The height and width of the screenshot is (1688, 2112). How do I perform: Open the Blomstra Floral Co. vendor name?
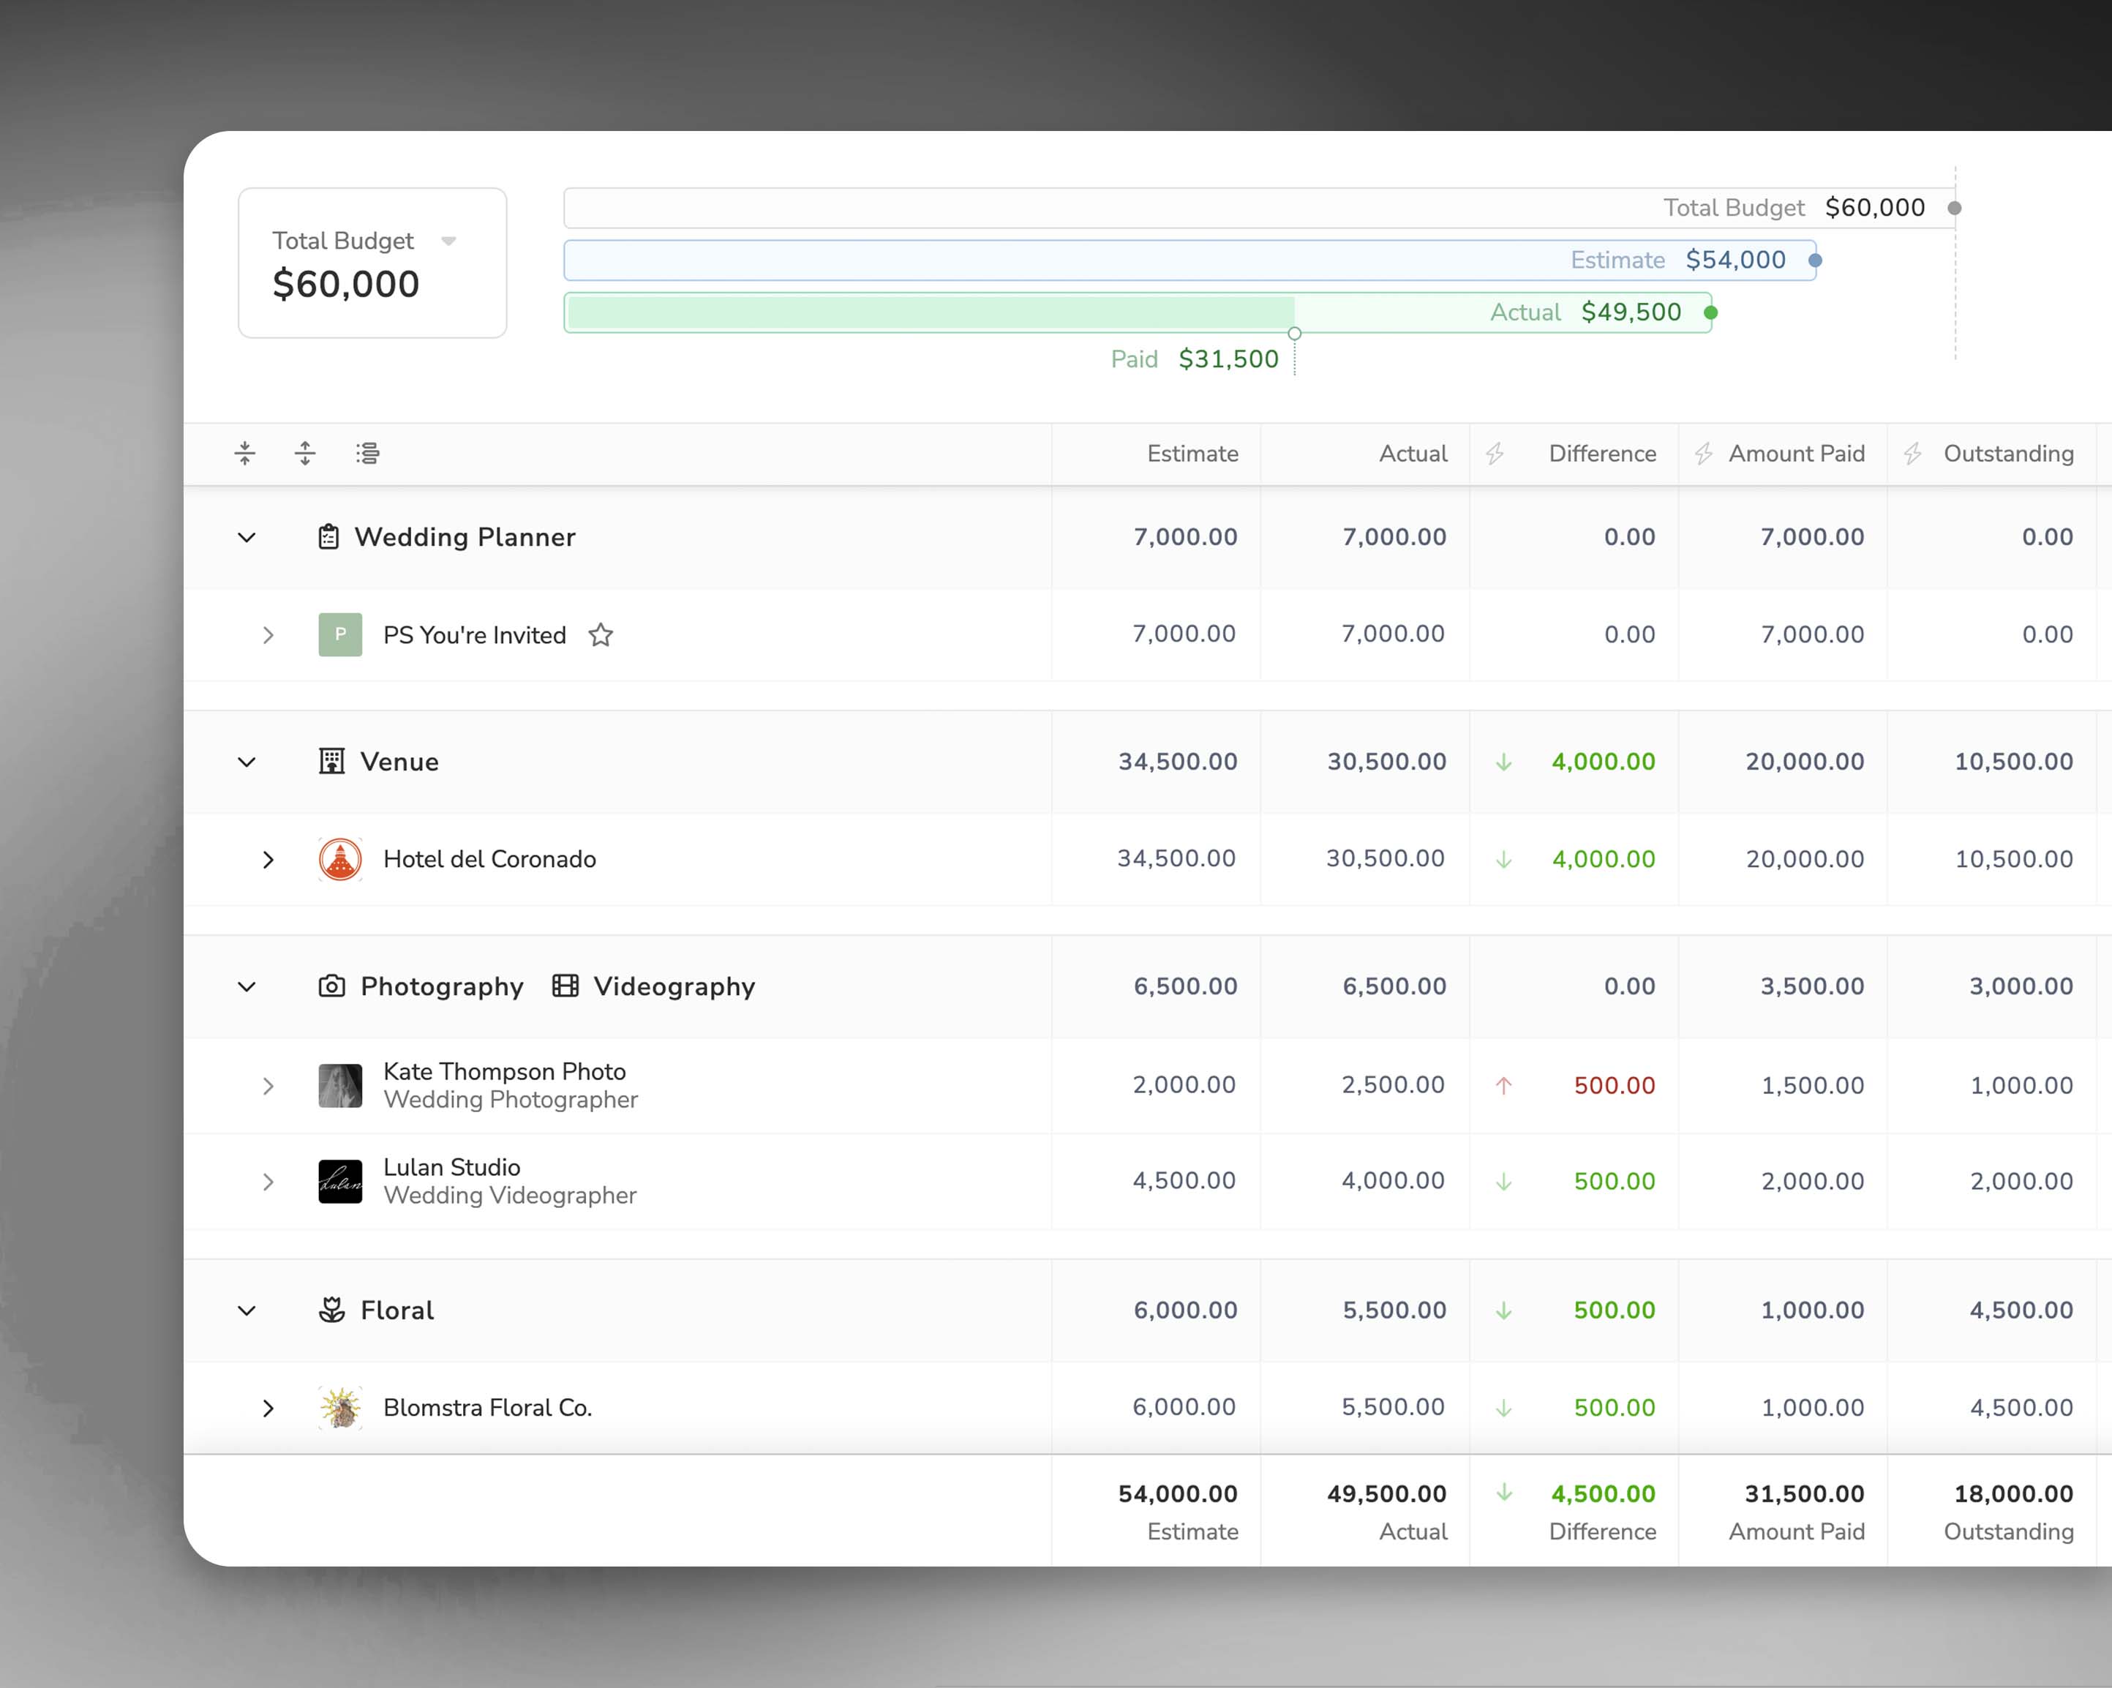[x=487, y=1408]
